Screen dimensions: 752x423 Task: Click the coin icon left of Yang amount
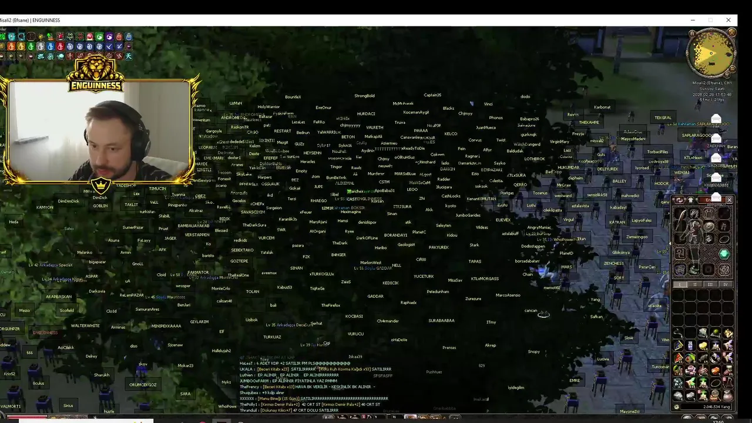point(676,407)
